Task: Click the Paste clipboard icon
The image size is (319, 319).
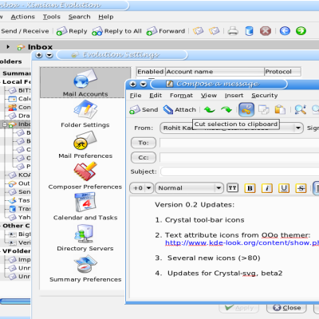Action: (280, 109)
